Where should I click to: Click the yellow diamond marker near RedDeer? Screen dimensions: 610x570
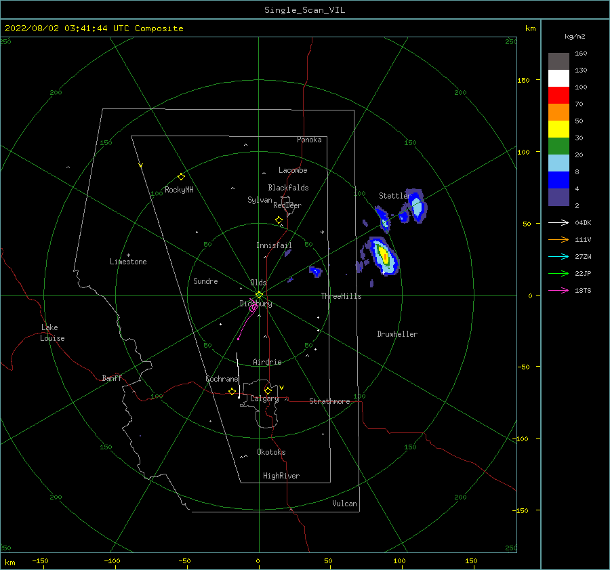click(x=279, y=220)
